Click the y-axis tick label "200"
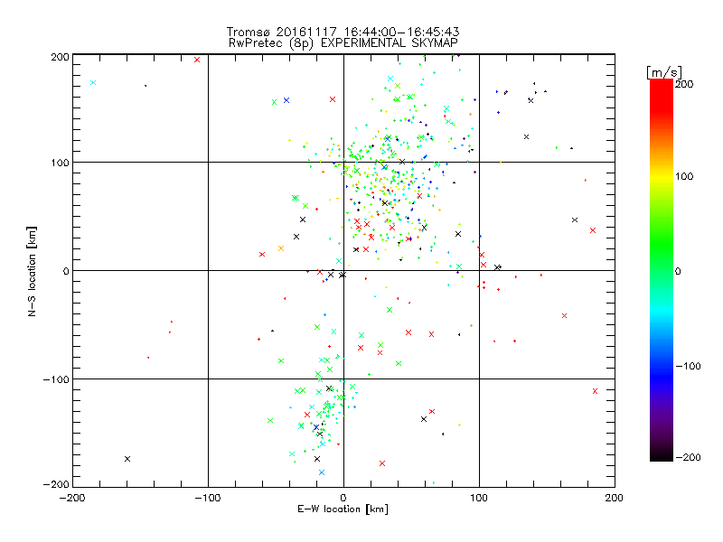Image resolution: width=723 pixels, height=542 pixels. pos(61,57)
